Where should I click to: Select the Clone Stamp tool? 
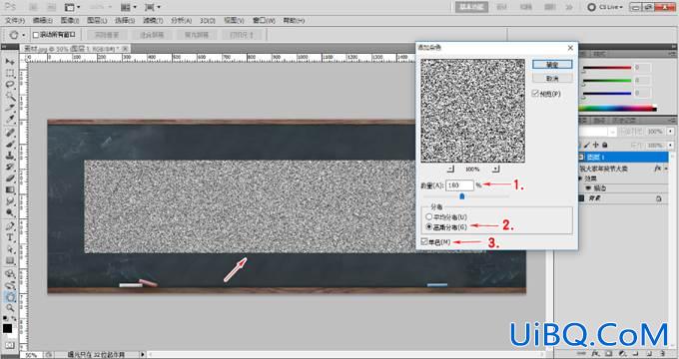click(10, 156)
